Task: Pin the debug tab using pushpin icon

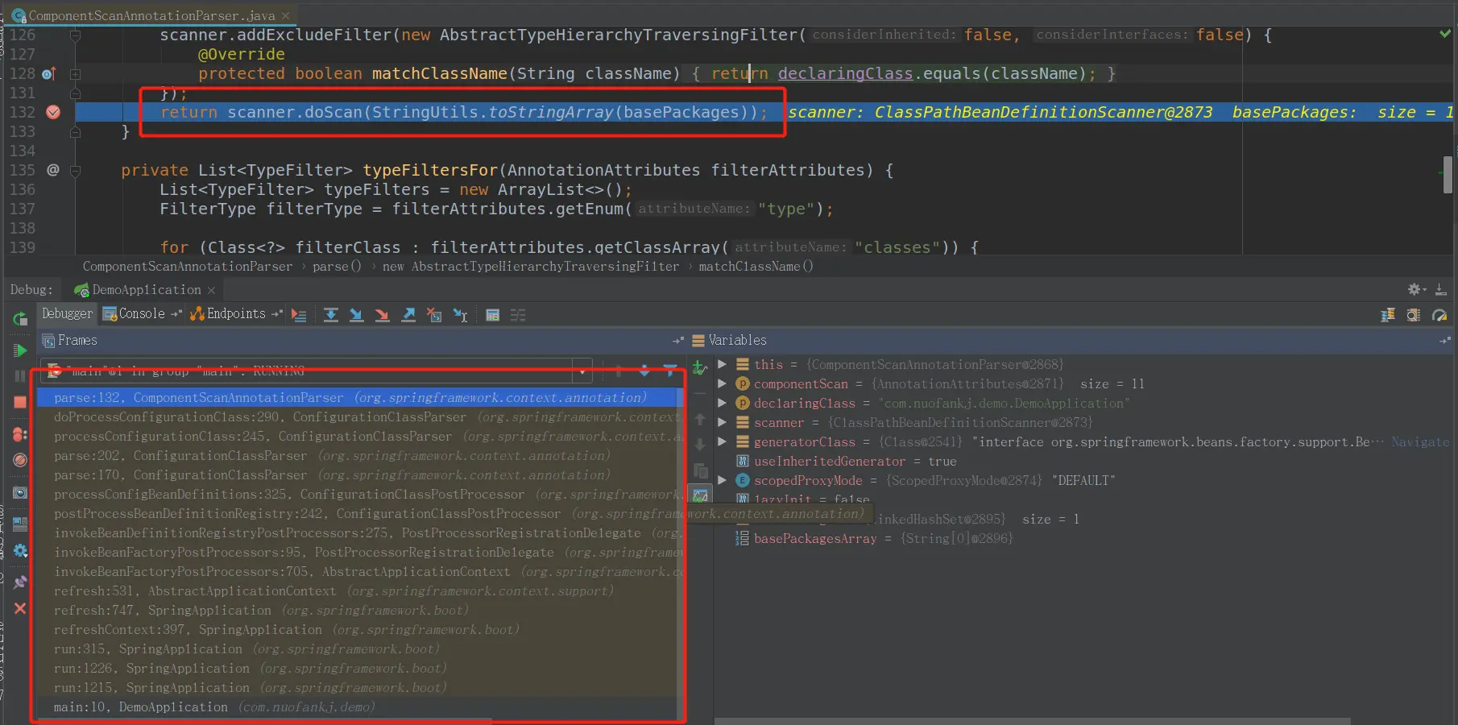Action: click(x=20, y=582)
